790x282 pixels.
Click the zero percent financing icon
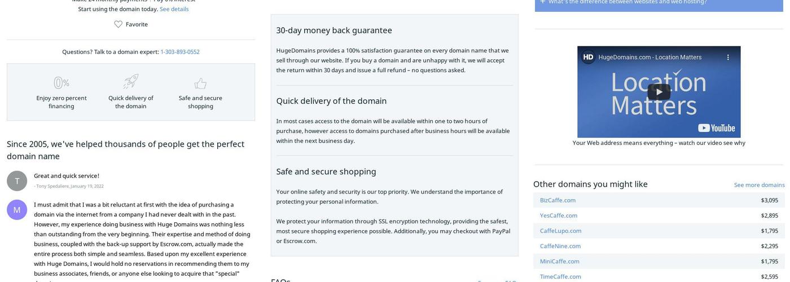(61, 83)
